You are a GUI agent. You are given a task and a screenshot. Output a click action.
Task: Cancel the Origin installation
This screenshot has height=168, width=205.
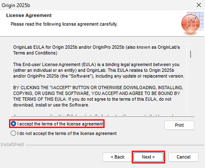tap(183, 157)
